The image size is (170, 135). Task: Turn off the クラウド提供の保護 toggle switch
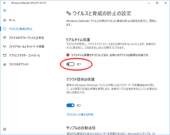click(70, 105)
